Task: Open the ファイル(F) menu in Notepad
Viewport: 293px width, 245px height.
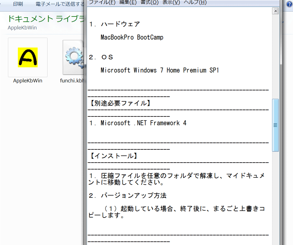Action: coord(102,3)
